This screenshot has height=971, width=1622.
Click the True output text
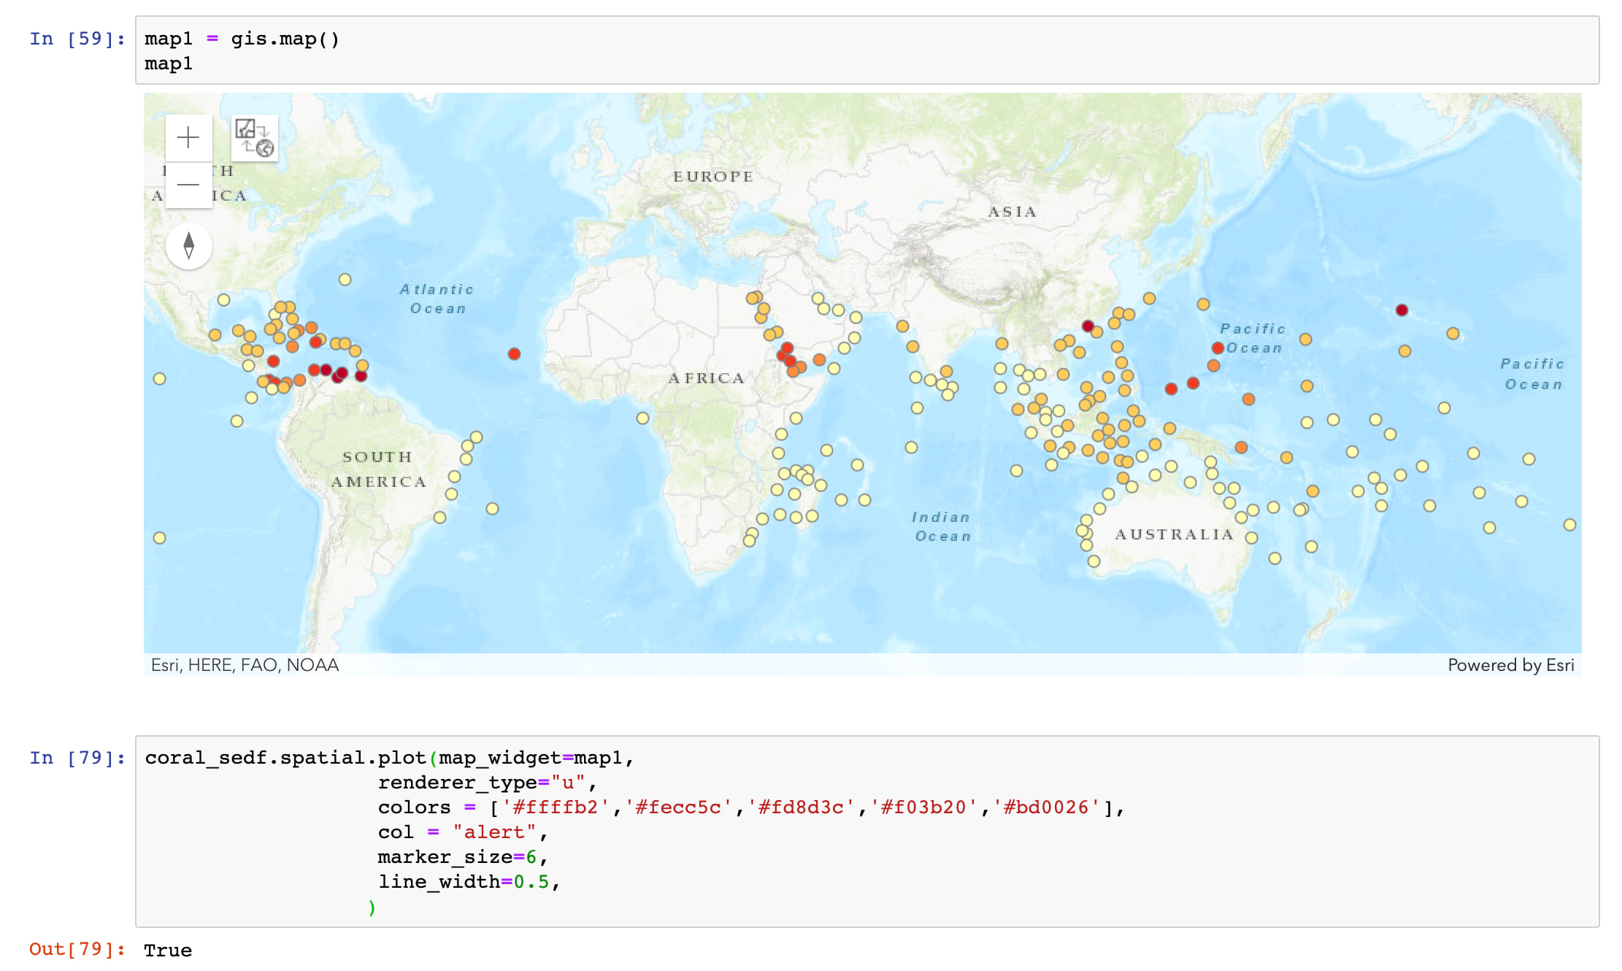pyautogui.click(x=168, y=951)
